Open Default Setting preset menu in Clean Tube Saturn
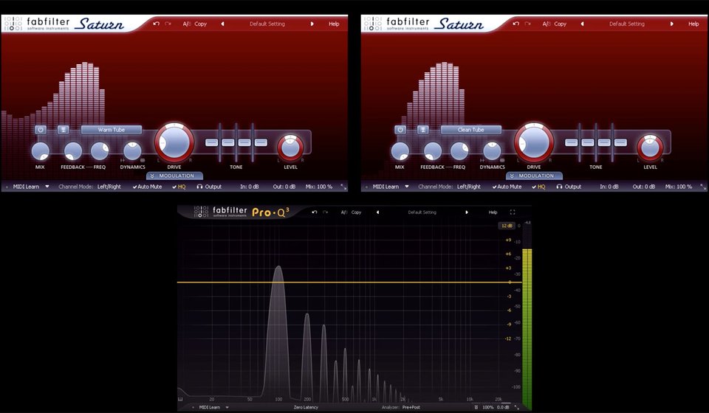The width and height of the screenshot is (709, 413). pyautogui.click(x=627, y=24)
